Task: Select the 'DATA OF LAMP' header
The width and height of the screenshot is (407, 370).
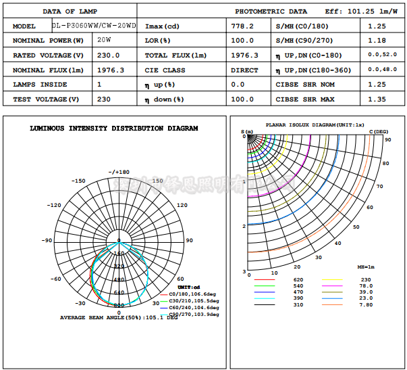Action: 70,11
